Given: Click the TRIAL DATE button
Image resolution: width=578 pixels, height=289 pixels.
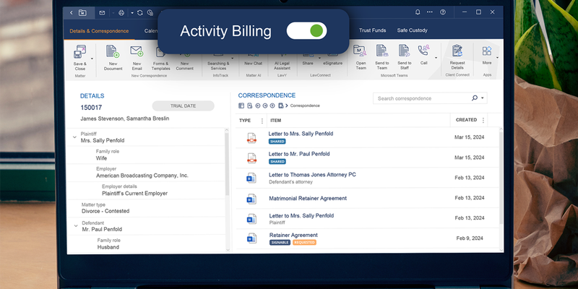Looking at the screenshot, I should (184, 105).
